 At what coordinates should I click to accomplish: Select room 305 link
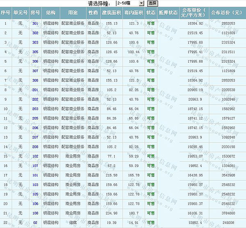pos(35,52)
